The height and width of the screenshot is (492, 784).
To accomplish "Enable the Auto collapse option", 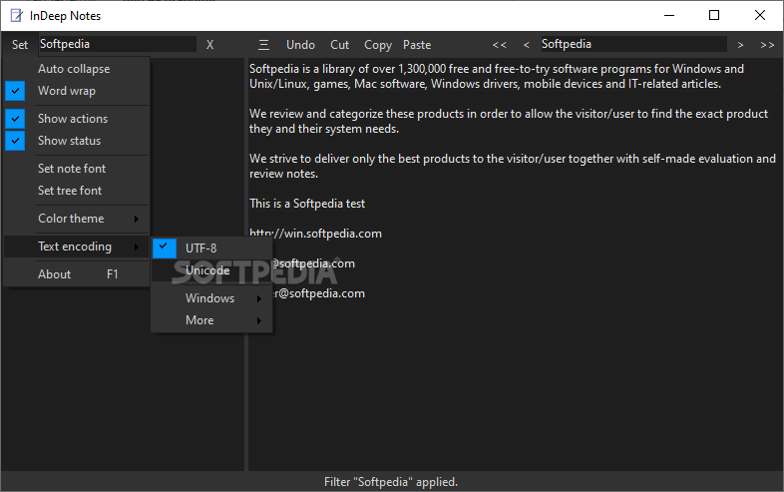I will (x=77, y=69).
